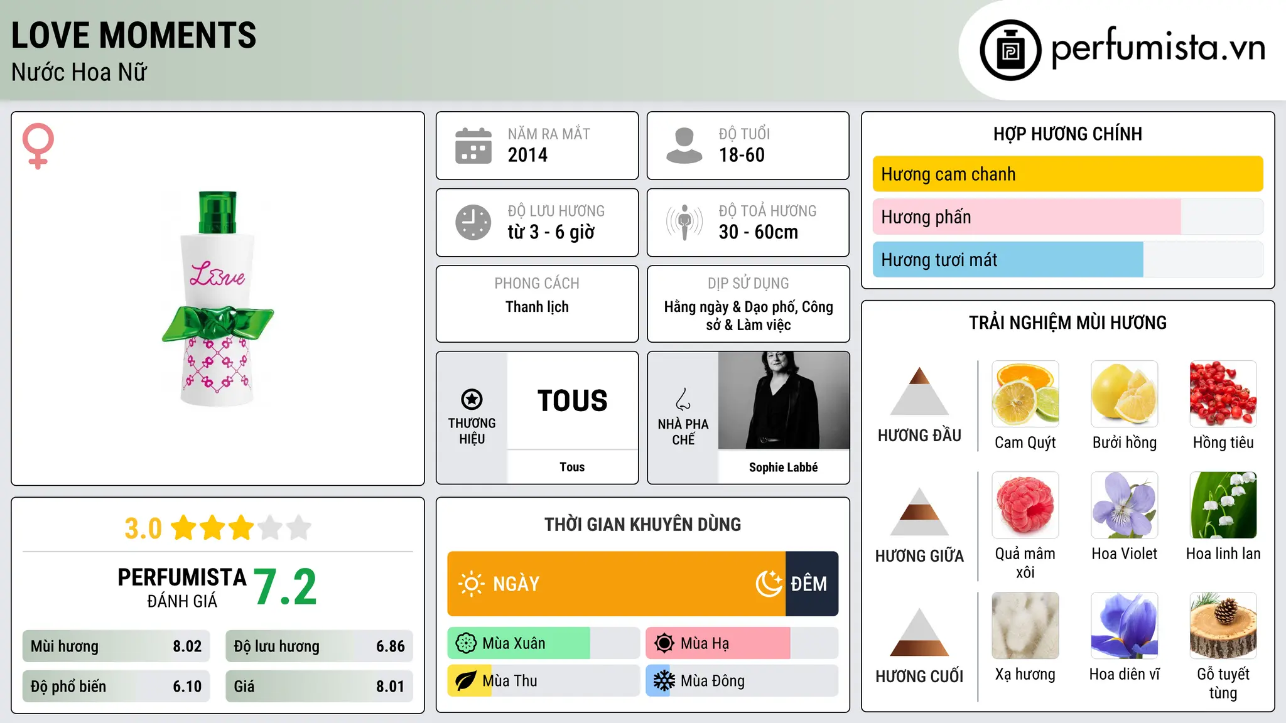Click the Tous brand name caption

tap(572, 467)
